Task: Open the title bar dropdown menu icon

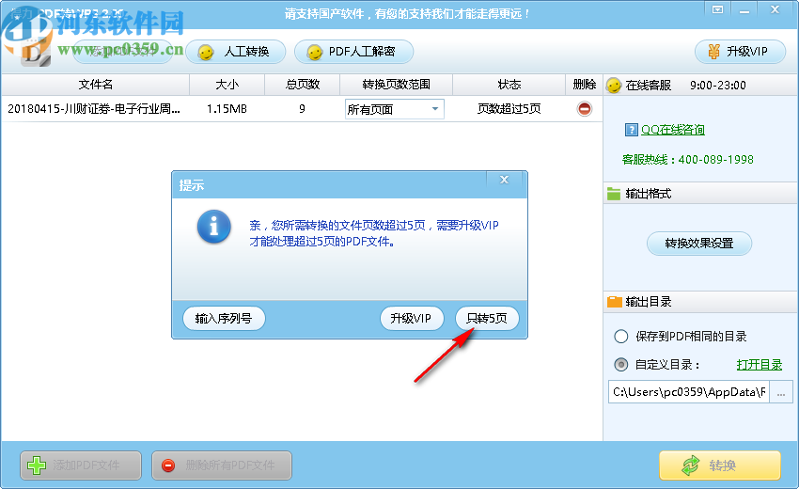Action: click(x=717, y=9)
